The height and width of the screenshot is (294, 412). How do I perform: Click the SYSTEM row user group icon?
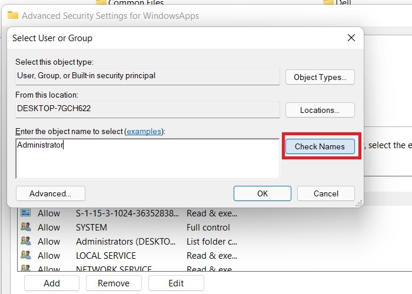click(26, 227)
